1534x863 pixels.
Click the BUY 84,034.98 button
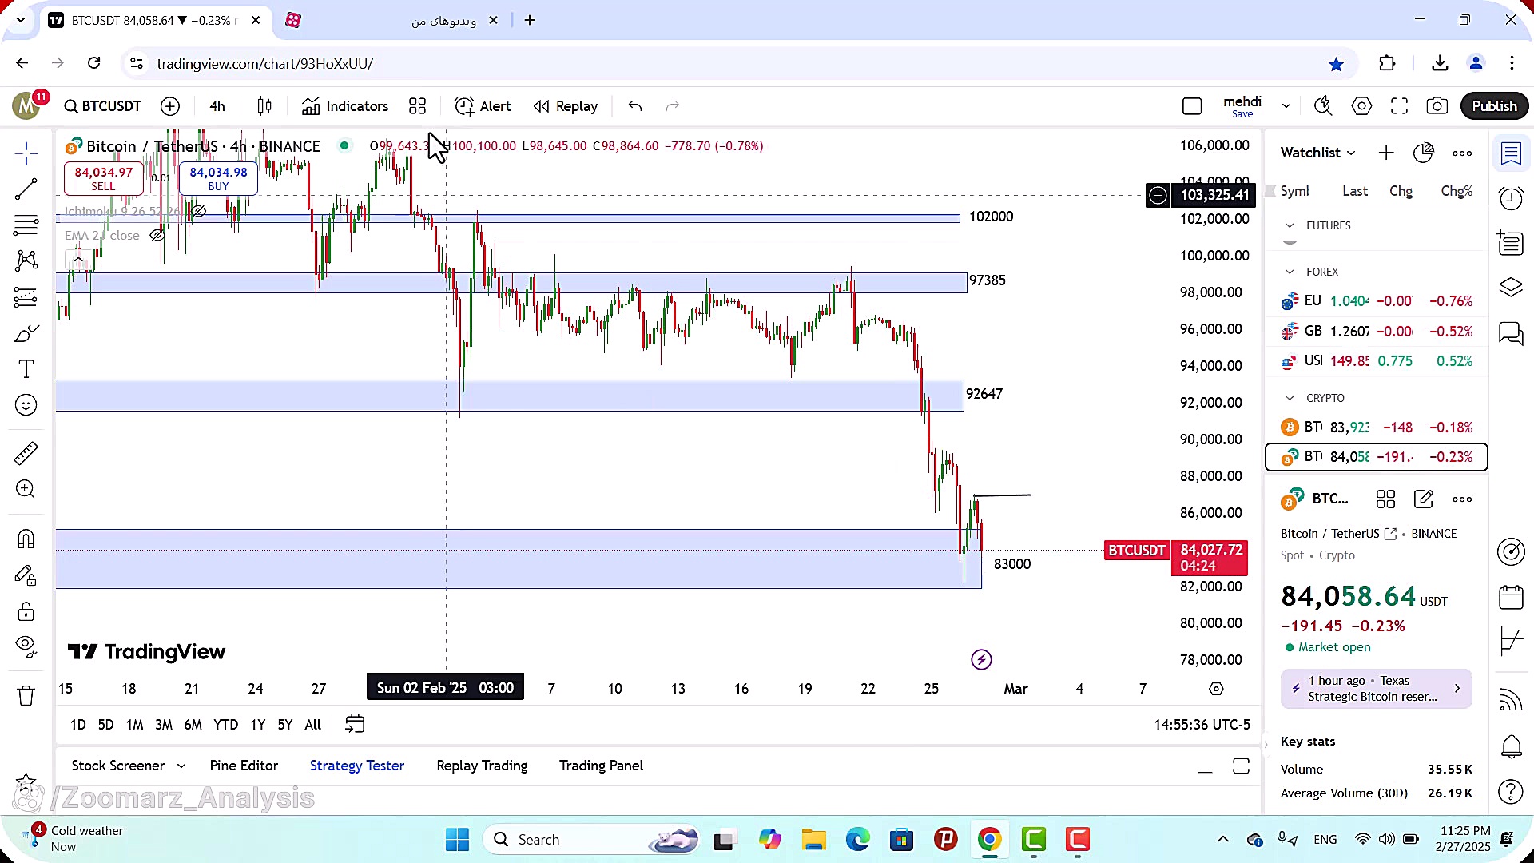(x=218, y=178)
